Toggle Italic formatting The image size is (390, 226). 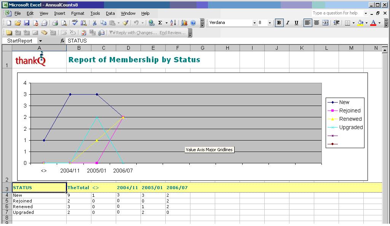[288, 23]
